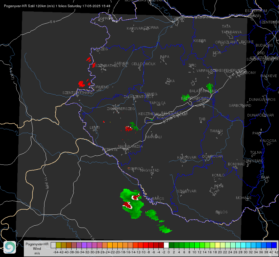Screen dimensions: 279x257
Task: Click the CELLDÖMÖLK label
Action: point(144,64)
